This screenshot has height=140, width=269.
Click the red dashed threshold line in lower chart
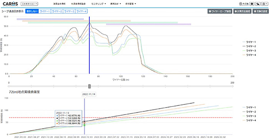[121, 118]
